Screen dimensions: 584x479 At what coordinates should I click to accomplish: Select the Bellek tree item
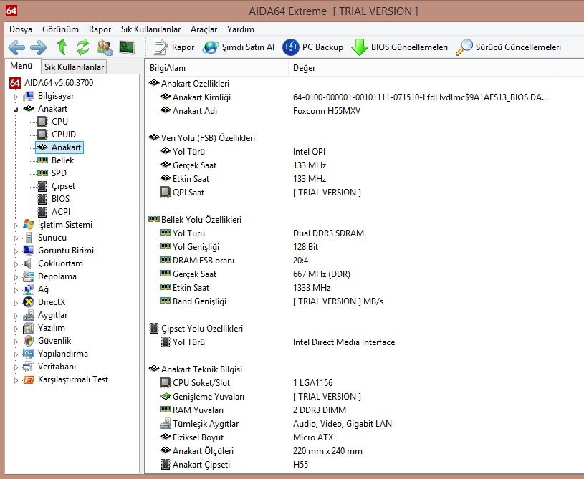(62, 160)
